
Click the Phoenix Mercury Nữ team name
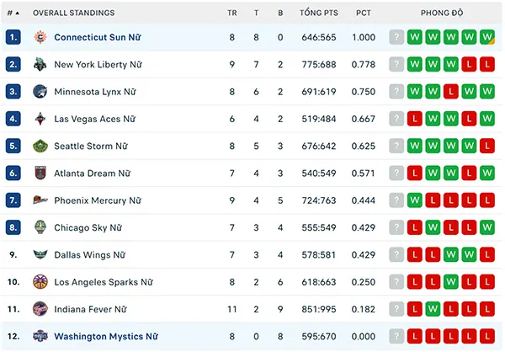point(98,200)
